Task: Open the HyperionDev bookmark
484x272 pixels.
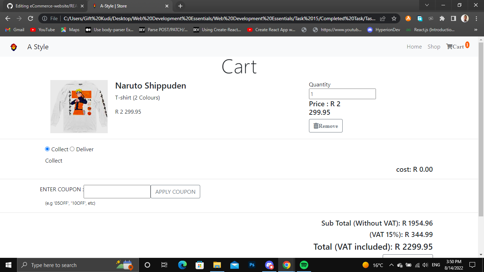Action: point(384,30)
